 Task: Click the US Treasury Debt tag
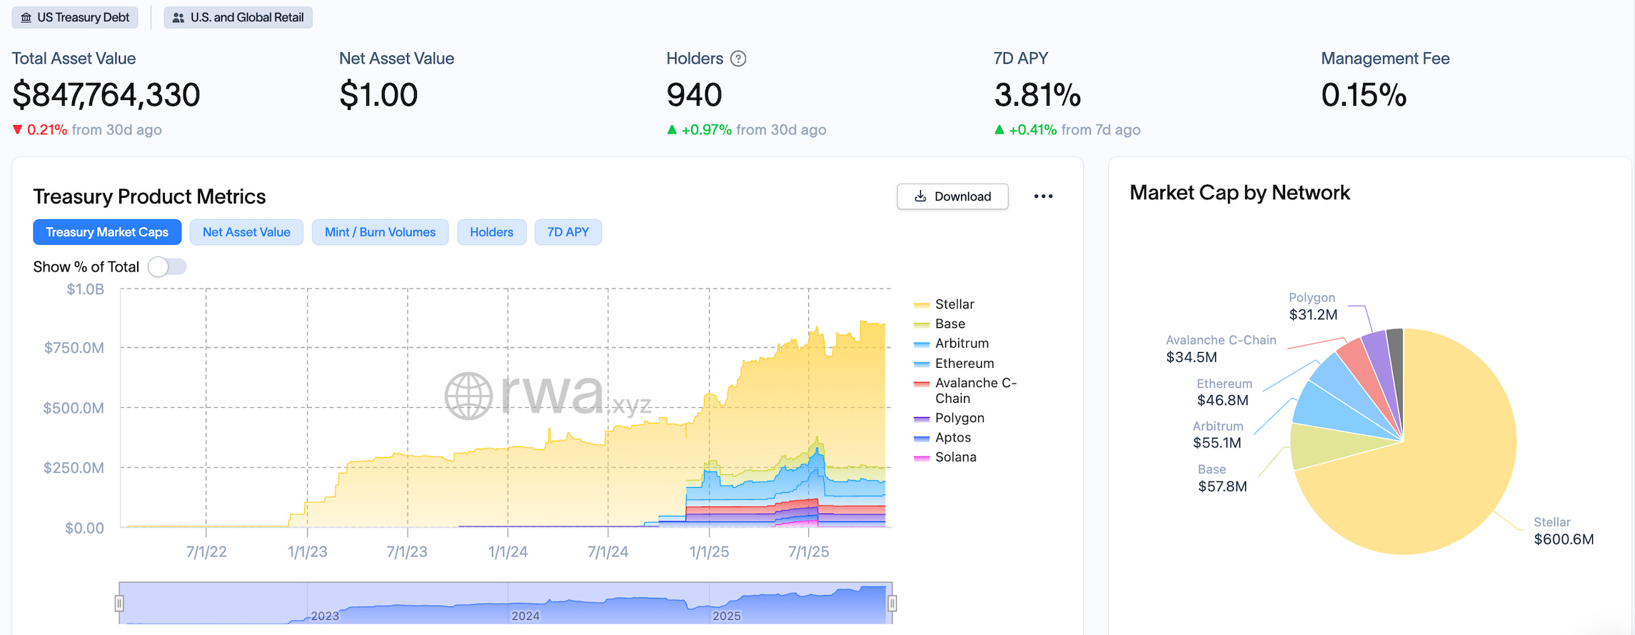tap(75, 17)
